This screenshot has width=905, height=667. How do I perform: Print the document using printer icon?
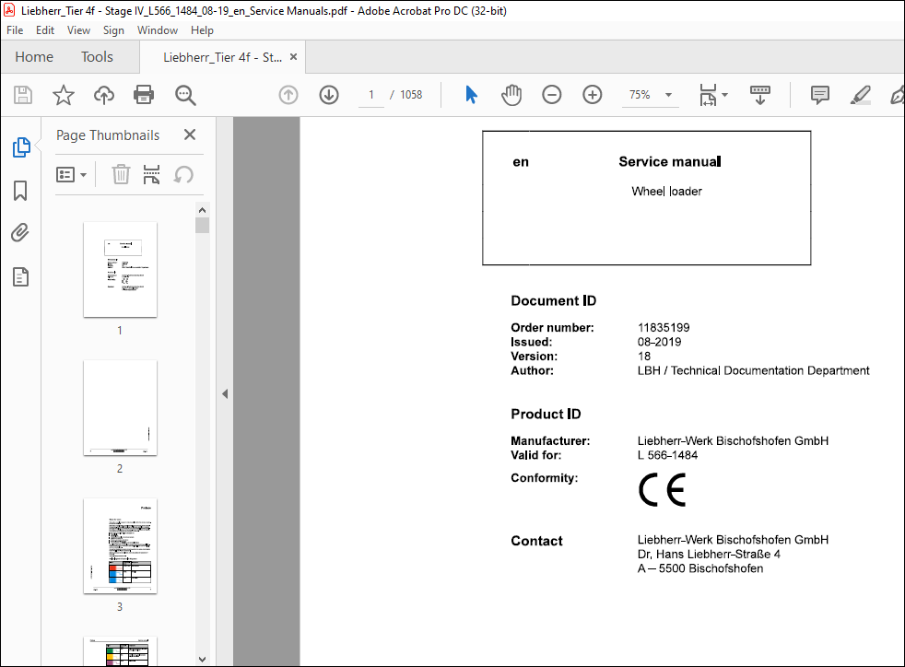click(x=144, y=95)
